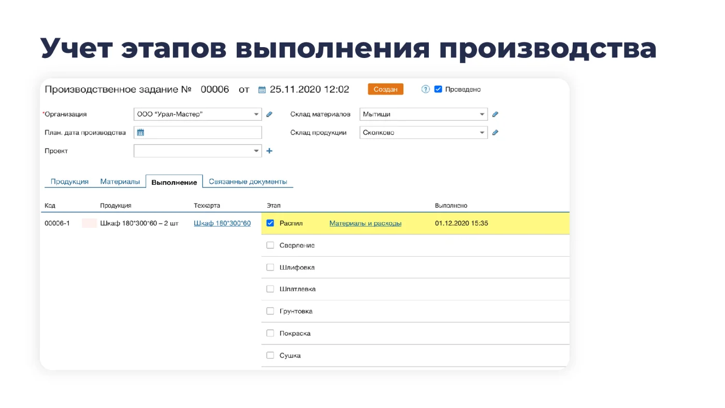Click the Продукция column header
Image resolution: width=725 pixels, height=408 pixels.
tap(115, 206)
